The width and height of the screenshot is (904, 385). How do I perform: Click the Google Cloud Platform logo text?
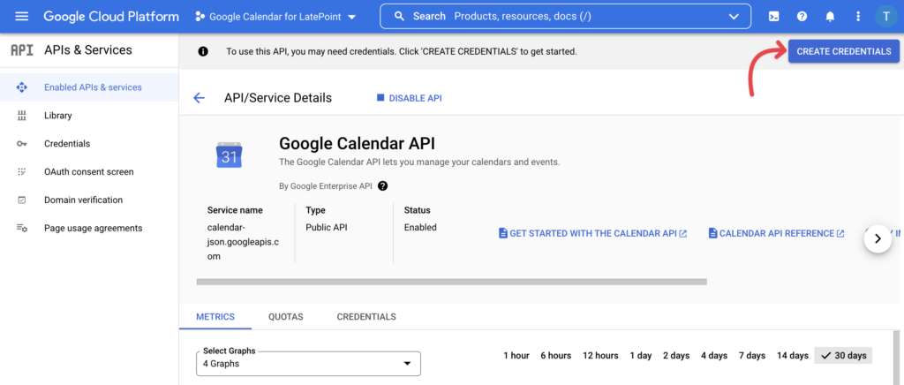coord(111,16)
